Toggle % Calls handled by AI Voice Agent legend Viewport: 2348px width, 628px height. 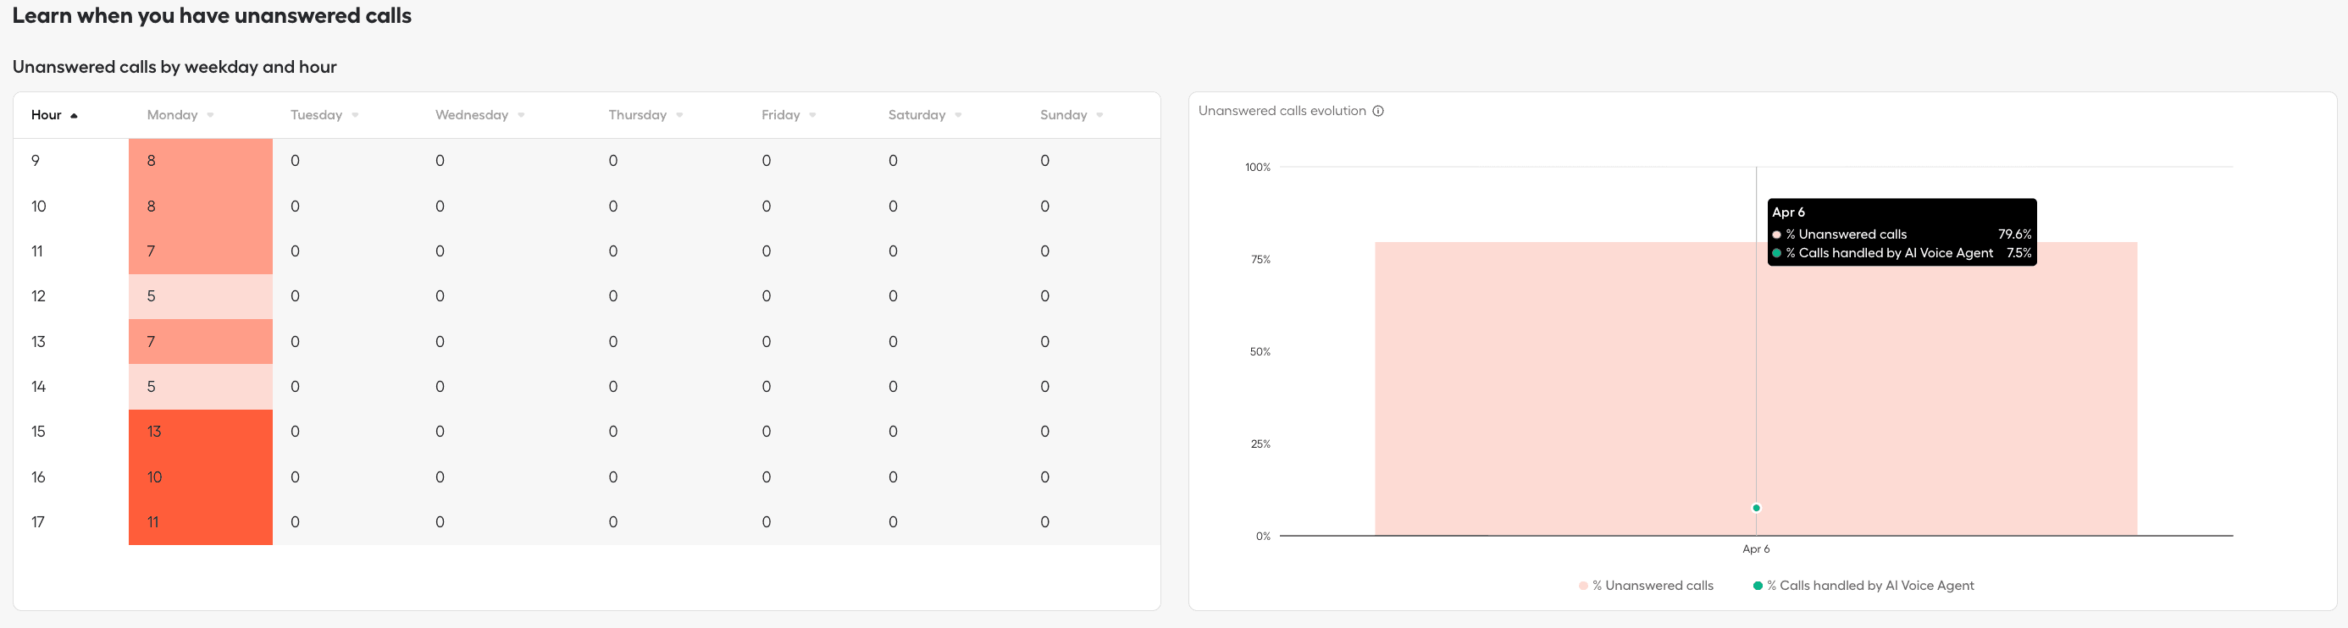pos(1863,585)
